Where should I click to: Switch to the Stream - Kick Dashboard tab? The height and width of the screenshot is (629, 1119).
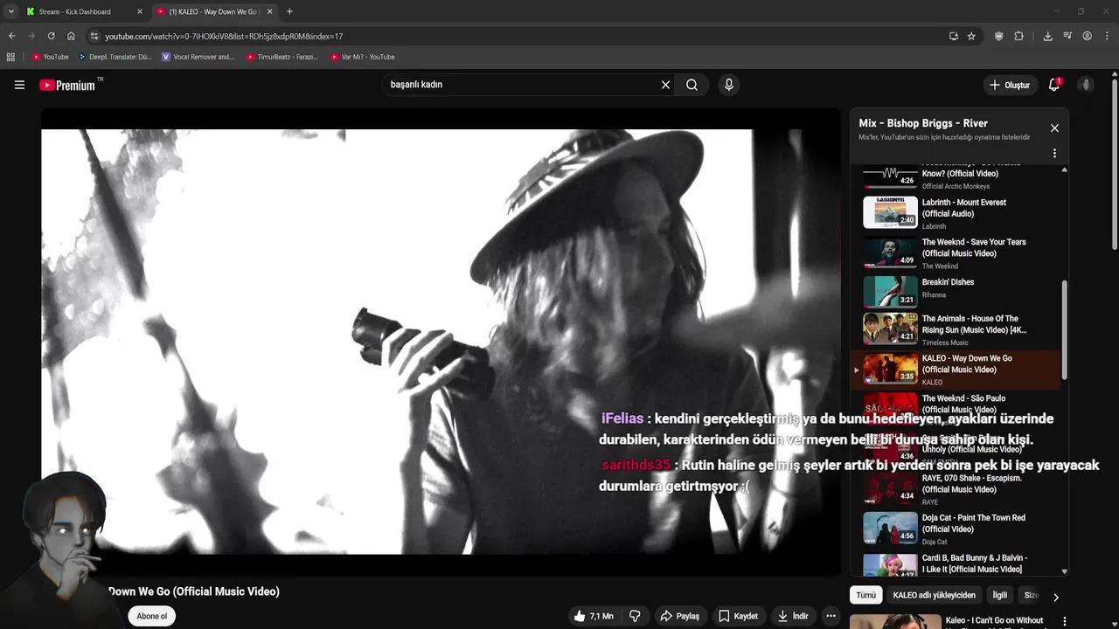click(x=83, y=11)
